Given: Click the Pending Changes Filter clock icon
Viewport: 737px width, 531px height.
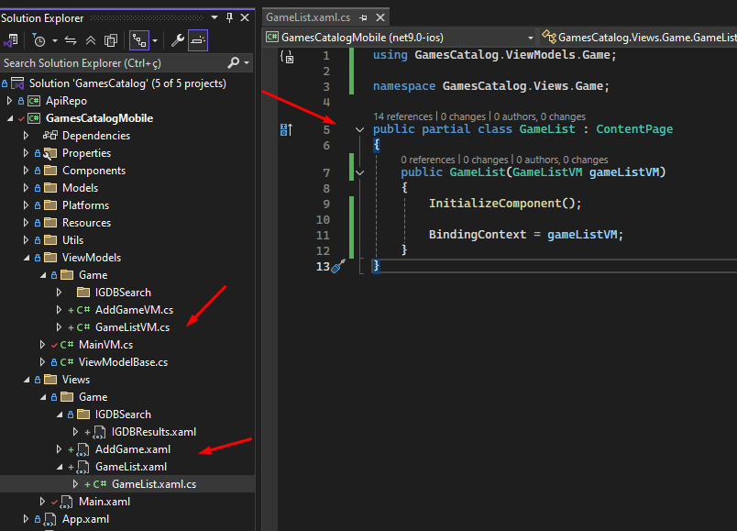Looking at the screenshot, I should pyautogui.click(x=38, y=40).
